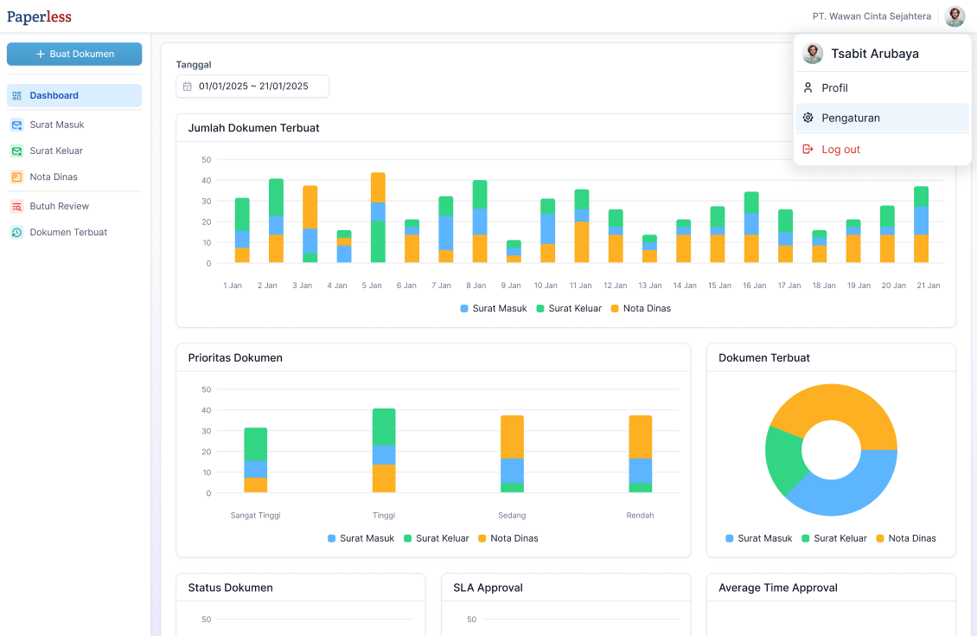Go to Surat Masuk
This screenshot has height=636, width=977.
74,125
